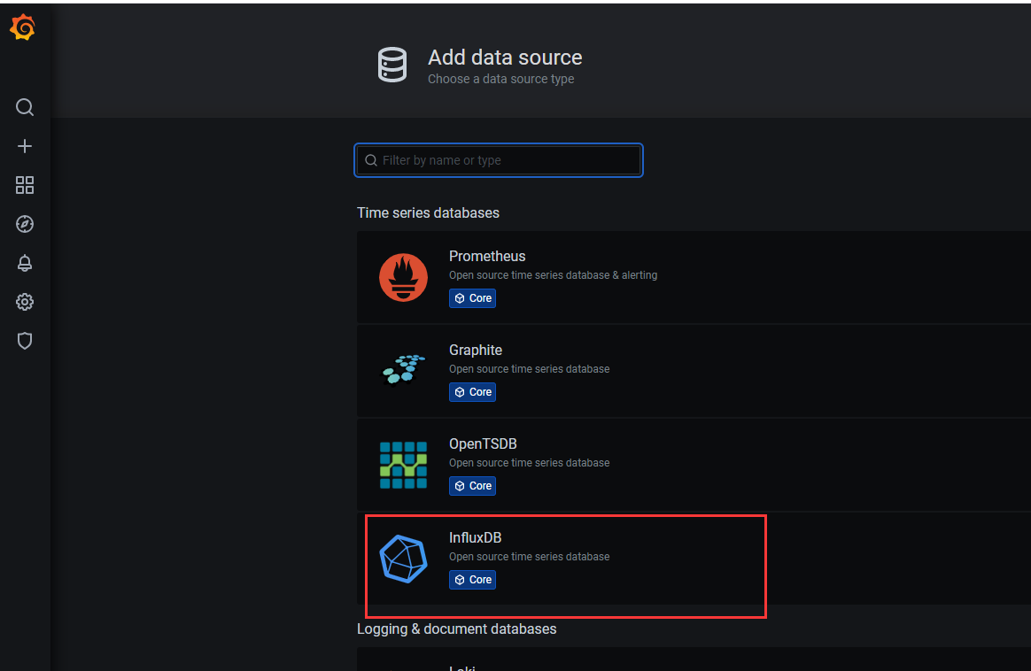
Task: Click the Core badge under Prometheus
Action: coord(472,298)
